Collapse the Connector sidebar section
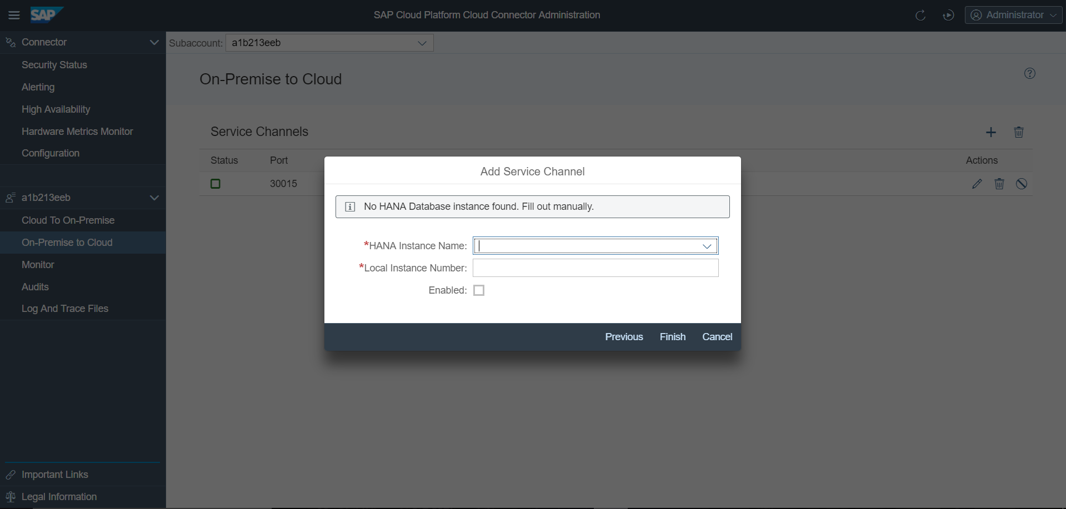 154,42
